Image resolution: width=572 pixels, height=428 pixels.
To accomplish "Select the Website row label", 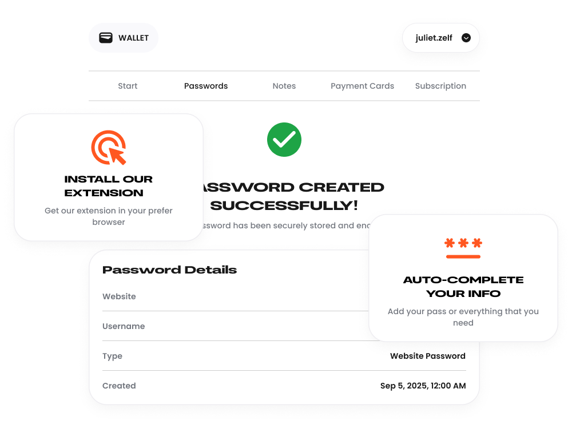I will coord(119,296).
